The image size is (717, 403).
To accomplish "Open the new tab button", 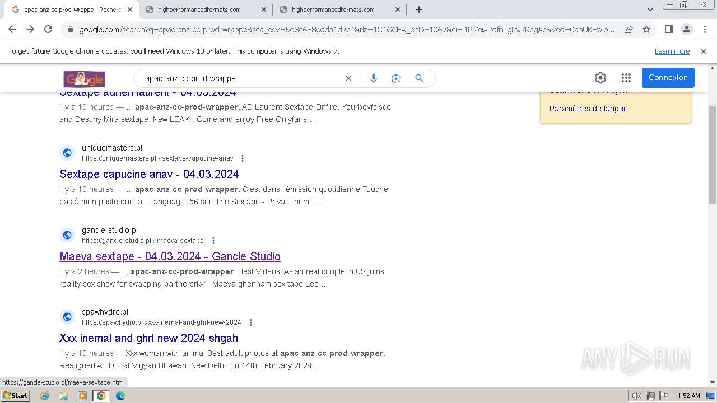I will tap(419, 10).
